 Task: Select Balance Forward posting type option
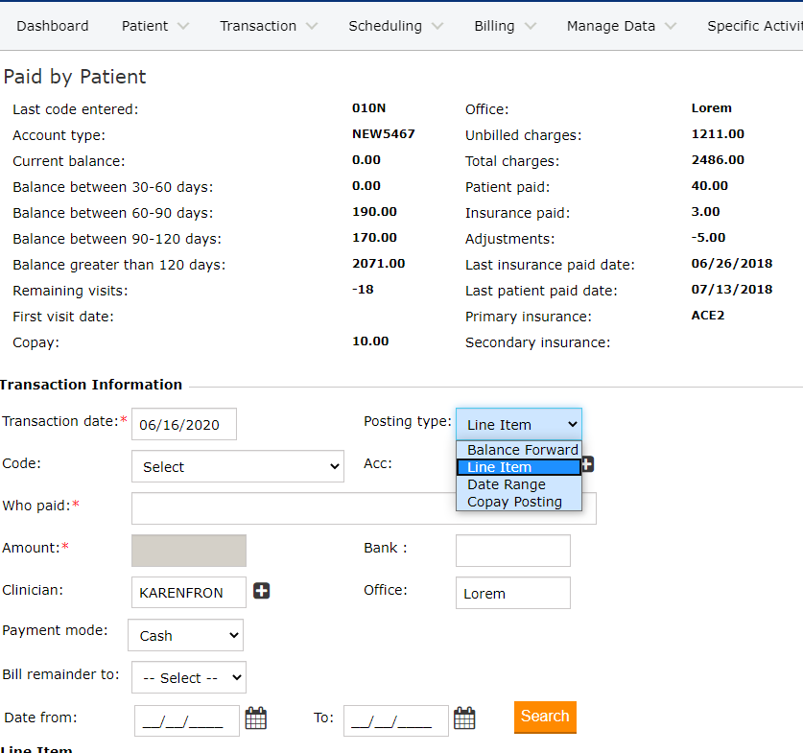522,450
